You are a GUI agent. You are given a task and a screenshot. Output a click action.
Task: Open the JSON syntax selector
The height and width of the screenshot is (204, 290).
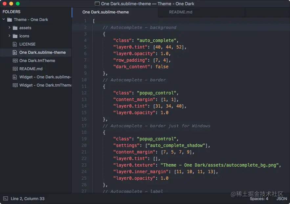pos(282,199)
